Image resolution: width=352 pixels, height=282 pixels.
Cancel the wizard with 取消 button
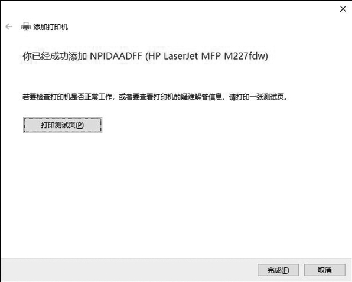(x=325, y=270)
